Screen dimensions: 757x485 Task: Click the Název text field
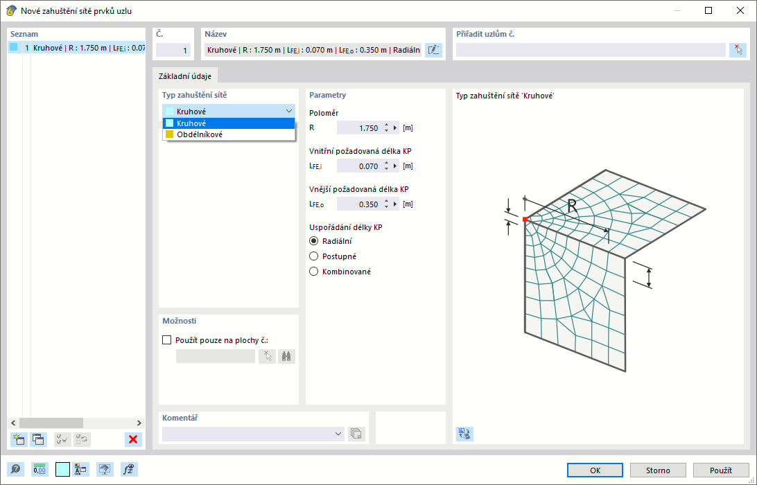313,50
